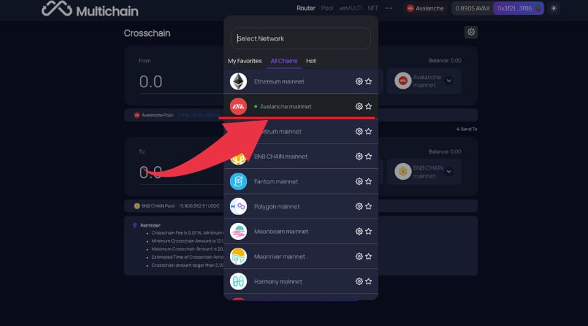Viewport: 588px width, 326px height.
Task: Select the Polygon mainnet icon
Action: click(238, 206)
